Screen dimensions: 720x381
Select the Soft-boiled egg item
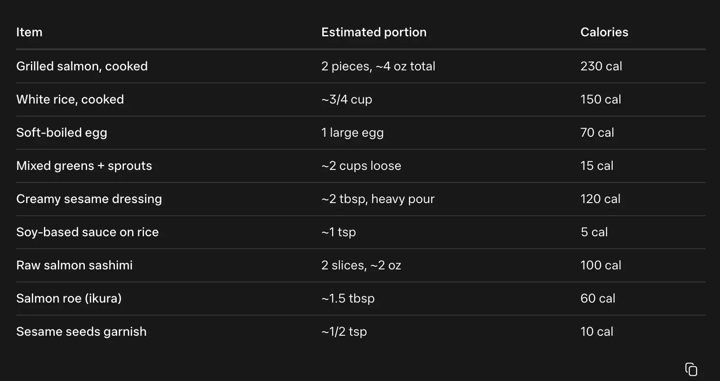pos(61,133)
